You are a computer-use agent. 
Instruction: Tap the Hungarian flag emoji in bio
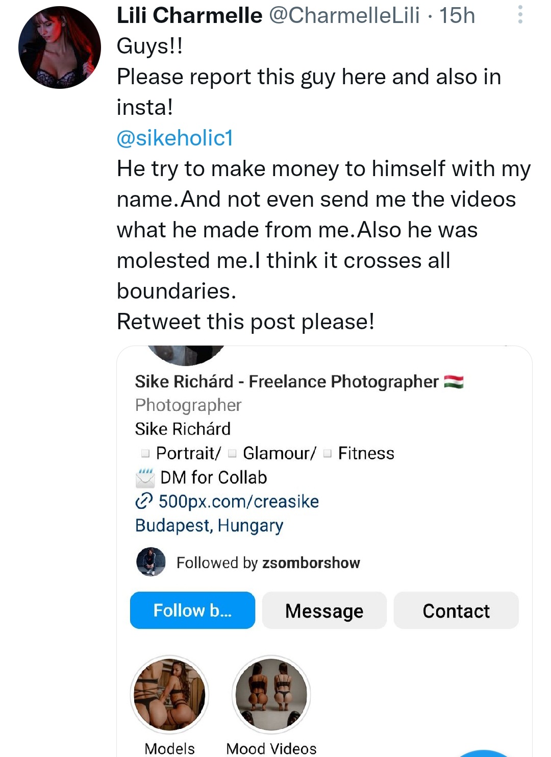click(x=454, y=382)
